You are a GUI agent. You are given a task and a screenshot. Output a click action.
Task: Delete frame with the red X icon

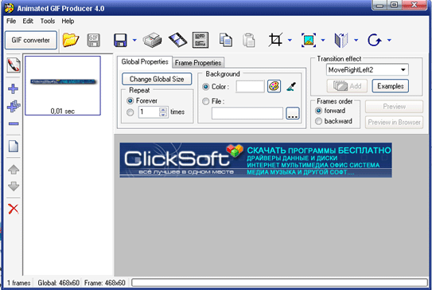(14, 209)
